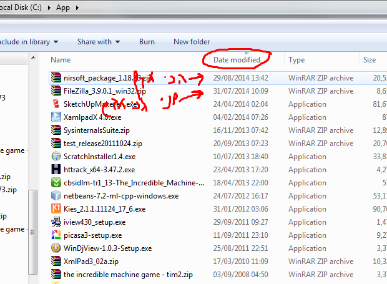The width and height of the screenshot is (387, 284).
Task: Expand the breadcrumb arrow after App
Action: (77, 7)
